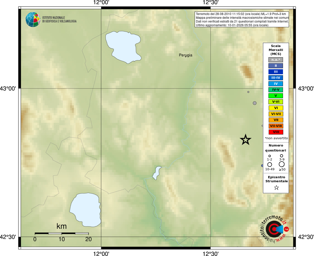Select the red VIII swatch
314x256 pixels.
(x=276, y=132)
